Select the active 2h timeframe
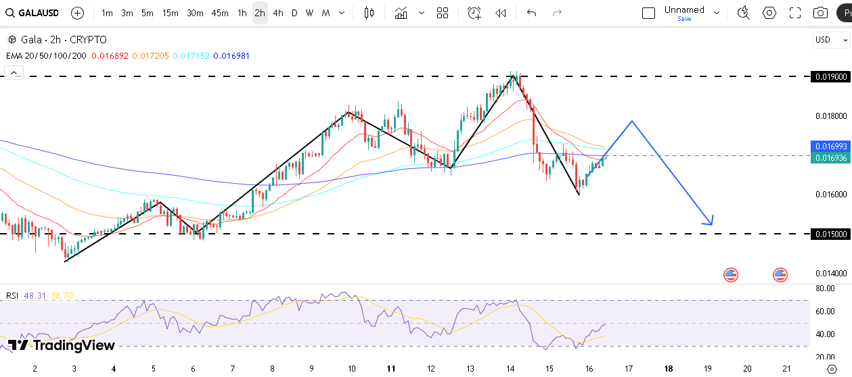Screen dimensions: 852x377 (260, 13)
